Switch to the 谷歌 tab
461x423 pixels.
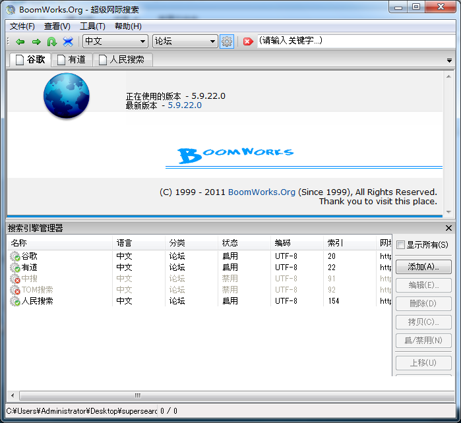click(x=30, y=60)
